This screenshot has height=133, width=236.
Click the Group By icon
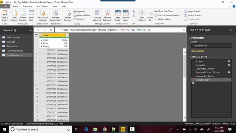150,13
